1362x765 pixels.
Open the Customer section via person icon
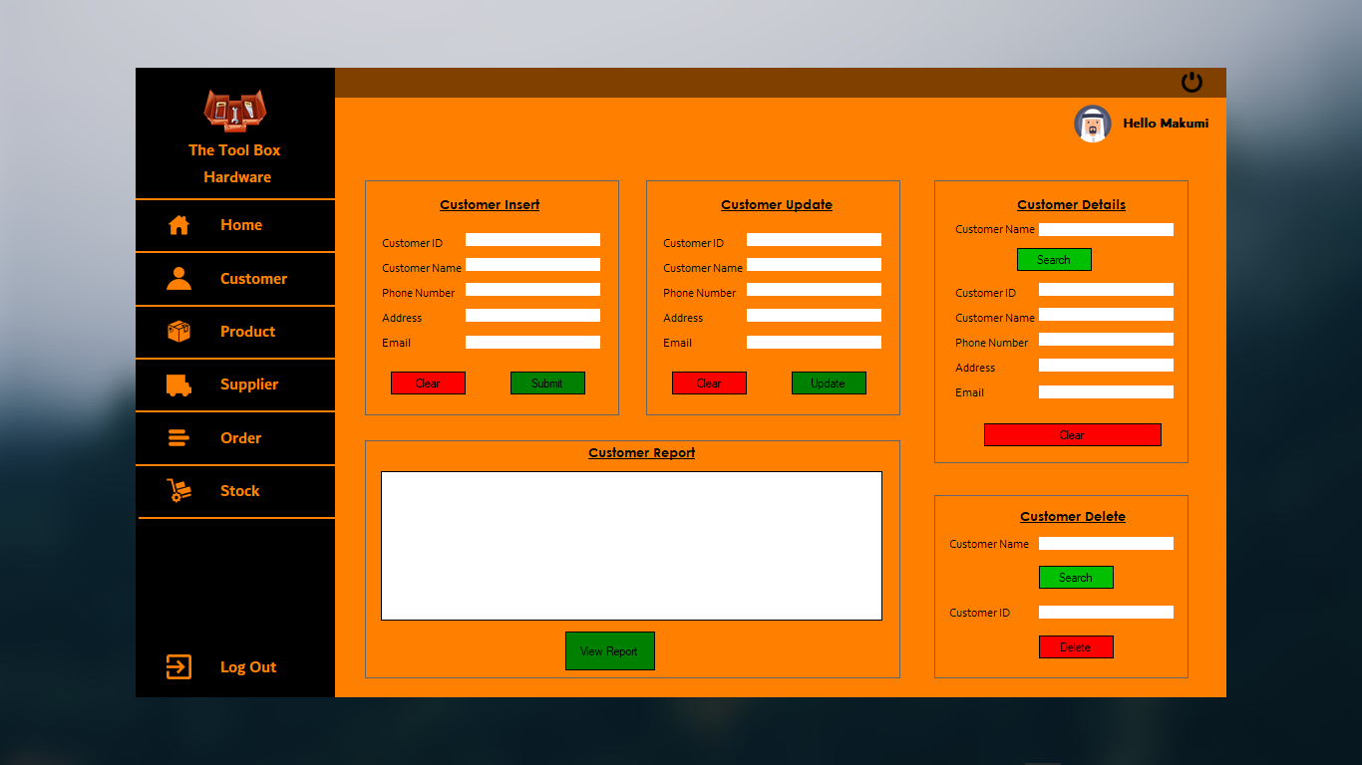(x=177, y=279)
